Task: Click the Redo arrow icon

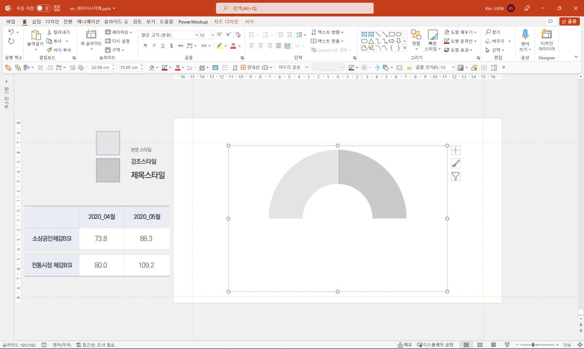Action: coord(11,41)
